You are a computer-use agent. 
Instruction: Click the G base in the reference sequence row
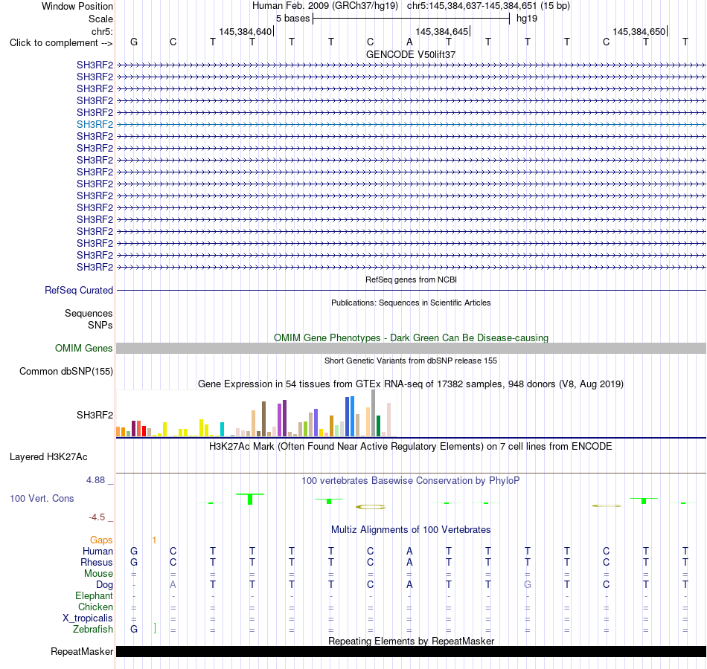point(134,42)
